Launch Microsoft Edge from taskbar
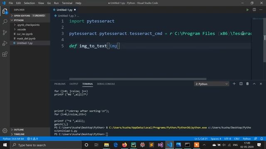Image resolution: width=266 pixels, height=149 pixels. (x=116, y=145)
